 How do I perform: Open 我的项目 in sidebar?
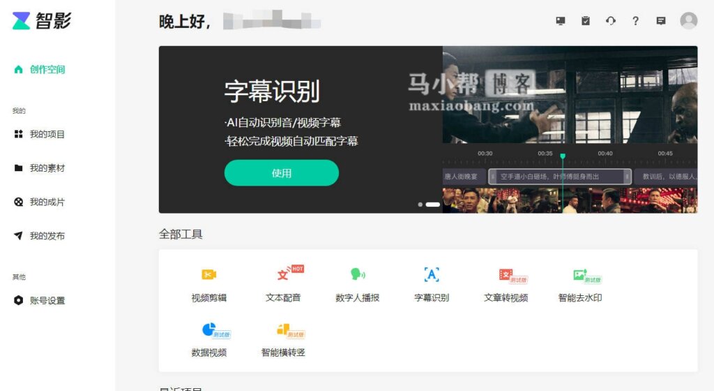pos(40,134)
